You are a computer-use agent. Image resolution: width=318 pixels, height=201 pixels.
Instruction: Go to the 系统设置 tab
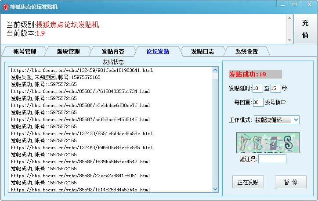246,51
